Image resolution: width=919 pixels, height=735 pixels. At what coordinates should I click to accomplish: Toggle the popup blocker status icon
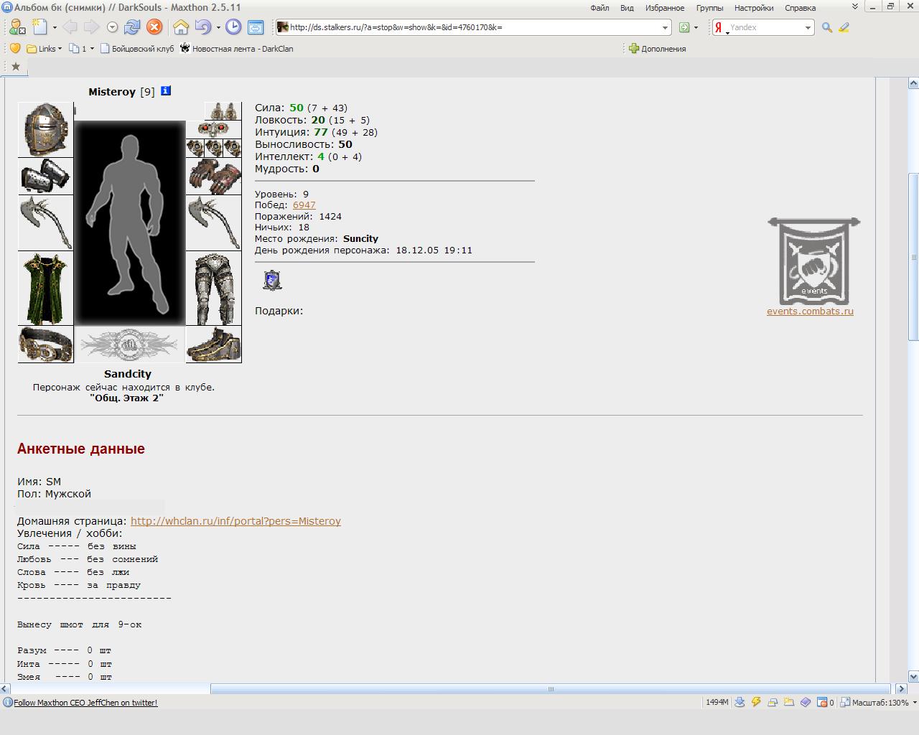click(823, 702)
